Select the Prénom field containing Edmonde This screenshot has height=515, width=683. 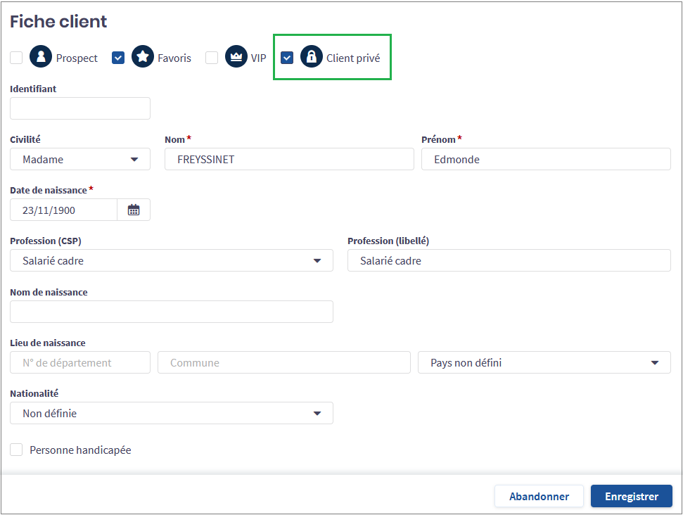pos(546,159)
